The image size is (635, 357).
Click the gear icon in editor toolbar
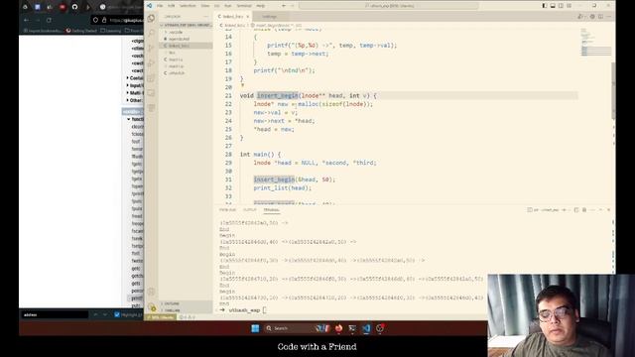(592, 17)
